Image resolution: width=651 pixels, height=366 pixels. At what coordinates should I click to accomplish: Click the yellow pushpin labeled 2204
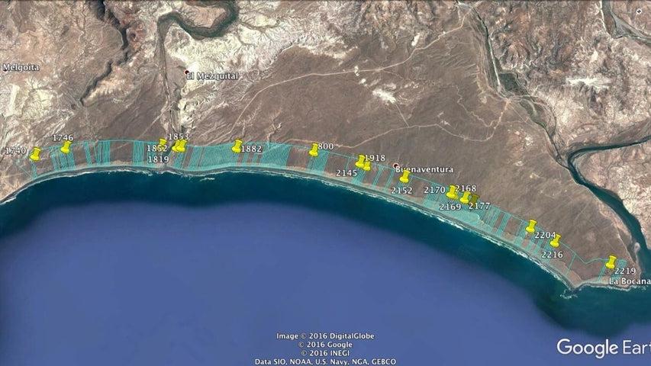coord(532,226)
